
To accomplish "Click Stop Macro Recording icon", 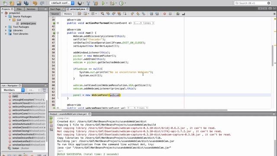I will pos(170,14).
